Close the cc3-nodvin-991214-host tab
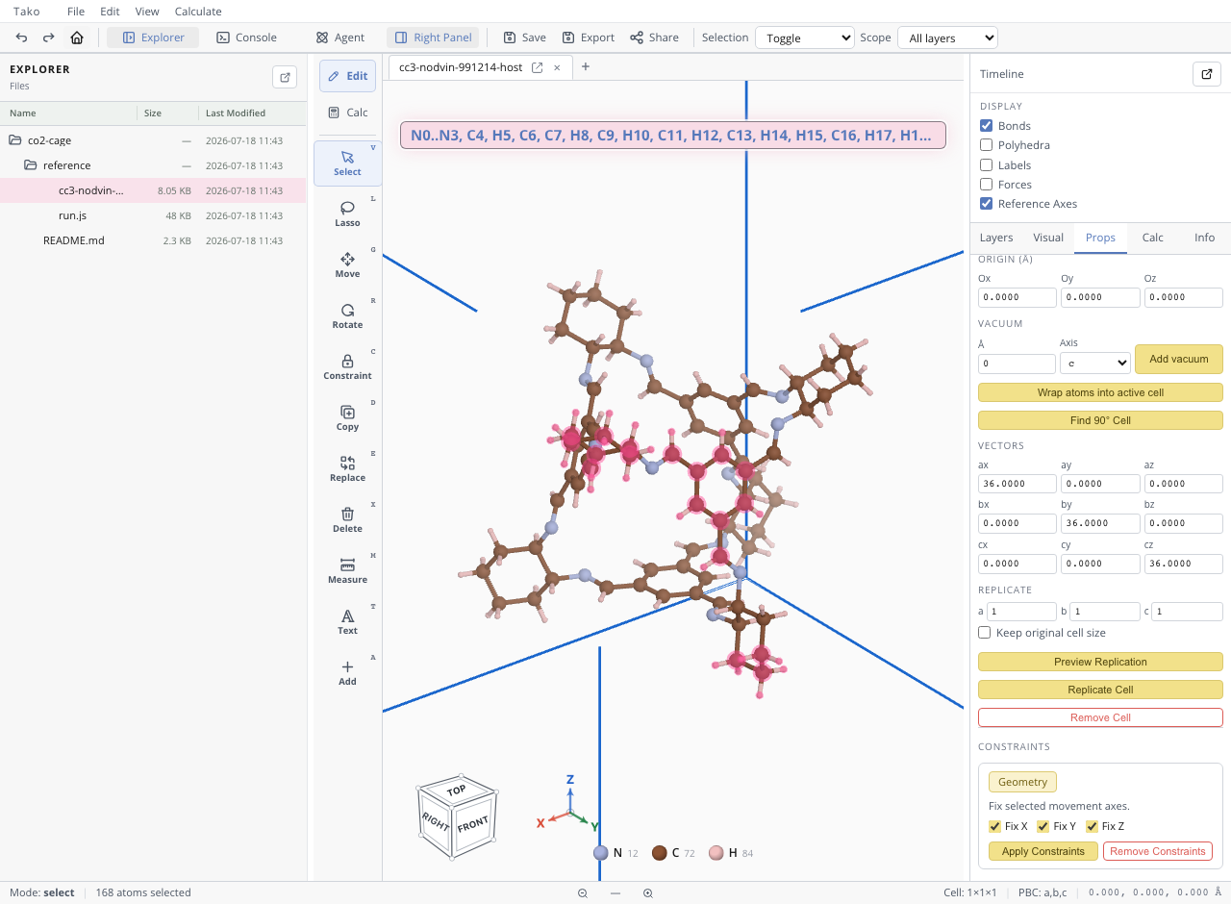Image resolution: width=1231 pixels, height=904 pixels. (x=557, y=67)
